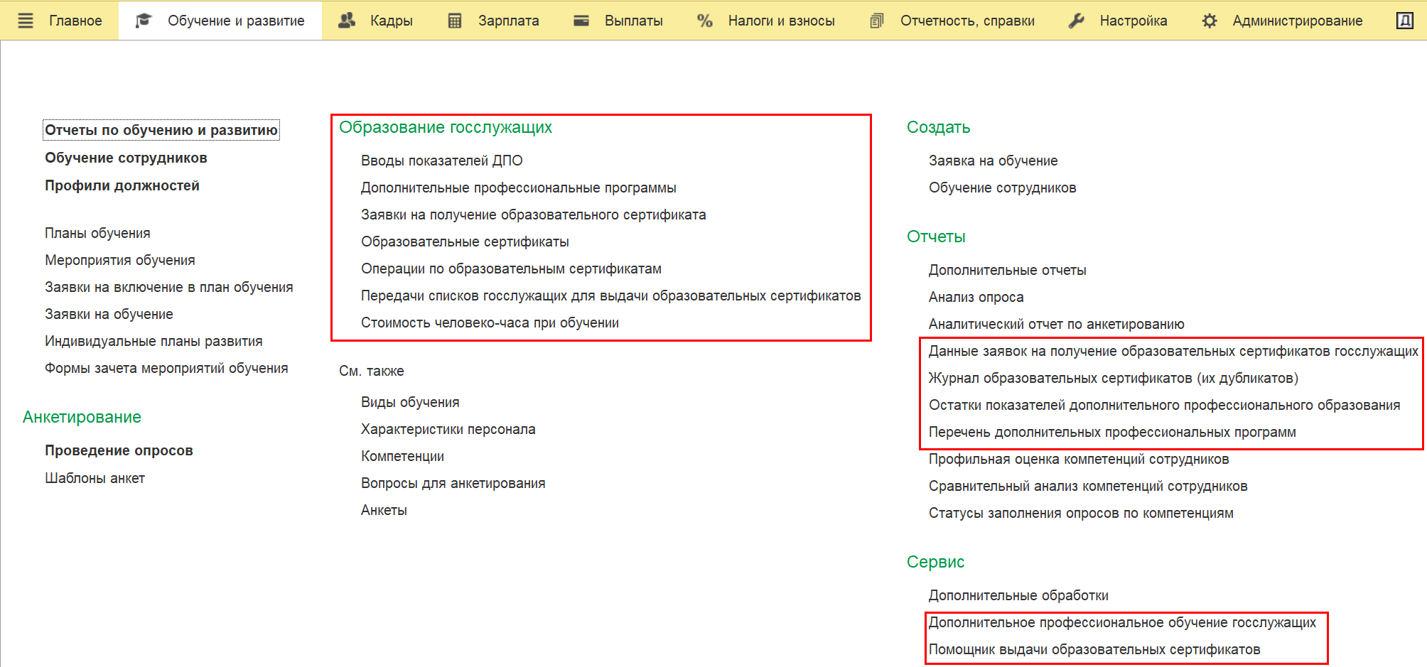Click the wallet icon next to Выплаты
The height and width of the screenshot is (667, 1427).
coord(581,21)
